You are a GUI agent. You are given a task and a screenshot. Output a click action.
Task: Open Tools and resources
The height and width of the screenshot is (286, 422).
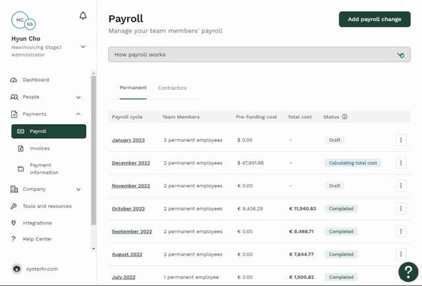tap(47, 206)
